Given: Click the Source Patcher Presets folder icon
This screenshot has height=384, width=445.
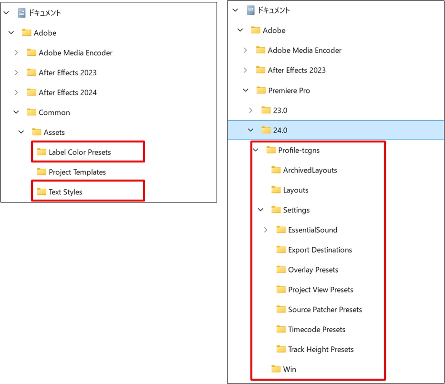Looking at the screenshot, I should 281,310.
